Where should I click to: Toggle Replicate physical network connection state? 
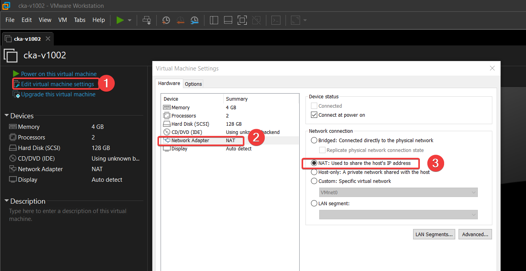(322, 150)
